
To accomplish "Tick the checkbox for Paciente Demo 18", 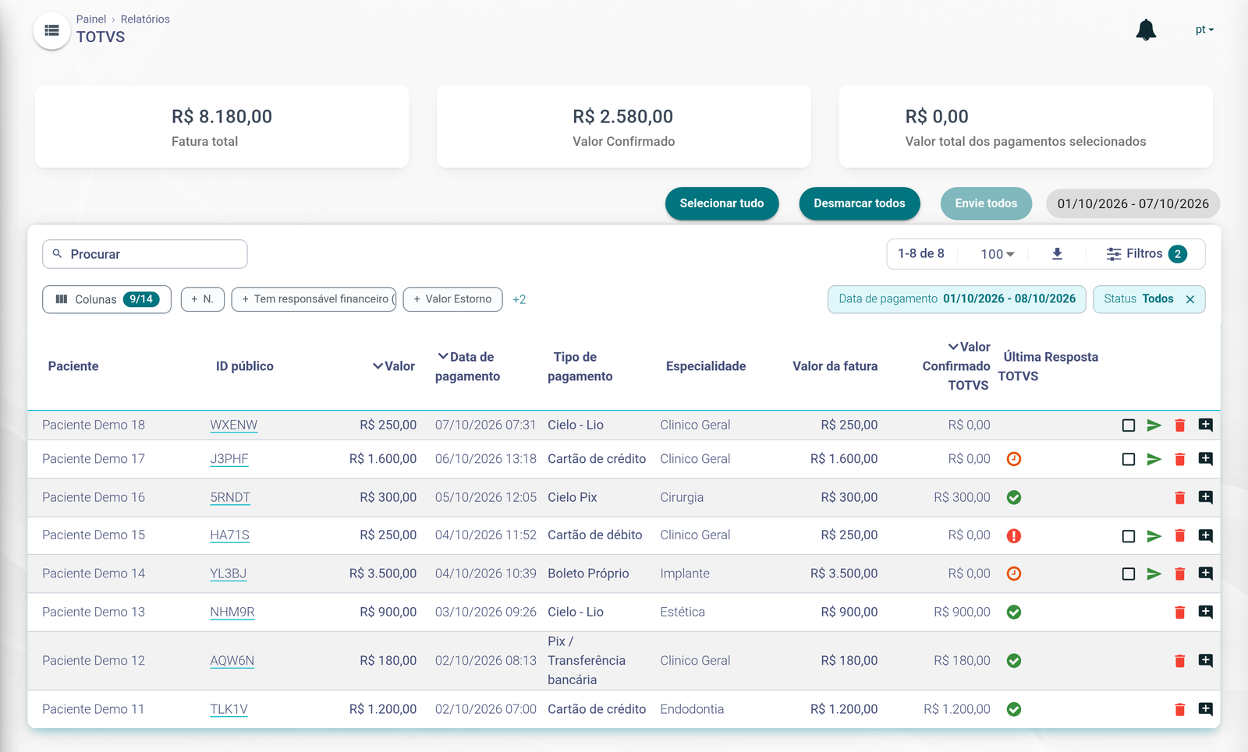I will [x=1129, y=425].
